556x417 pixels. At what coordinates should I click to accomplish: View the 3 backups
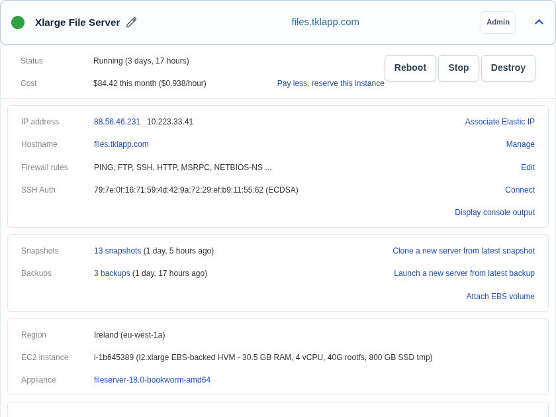112,273
